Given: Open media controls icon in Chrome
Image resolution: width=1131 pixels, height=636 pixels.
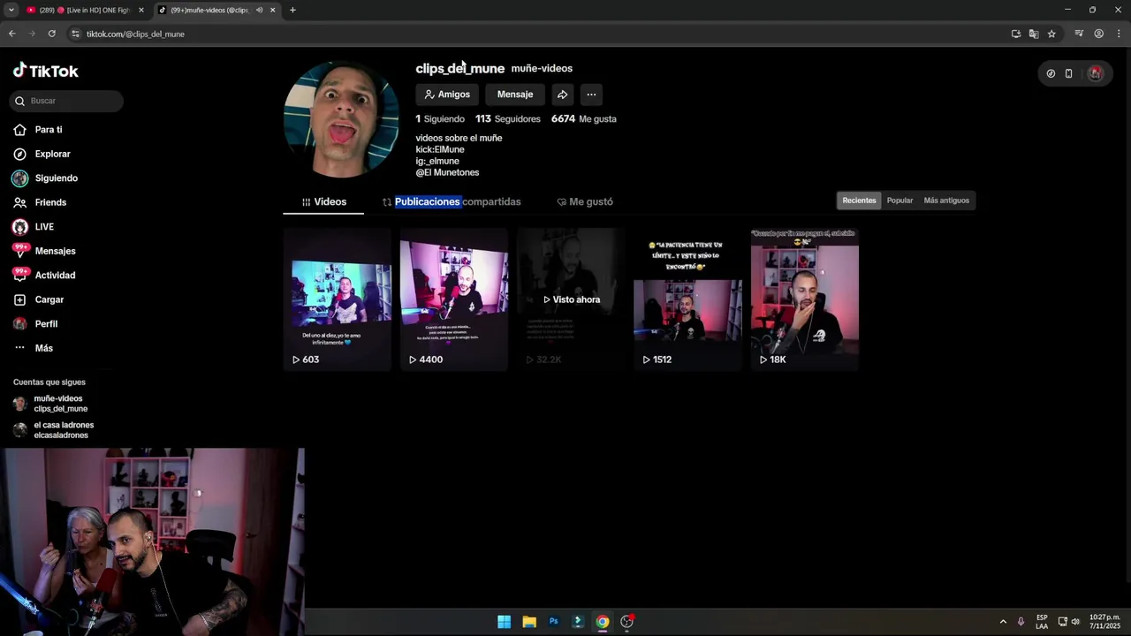Looking at the screenshot, I should [x=1079, y=34].
